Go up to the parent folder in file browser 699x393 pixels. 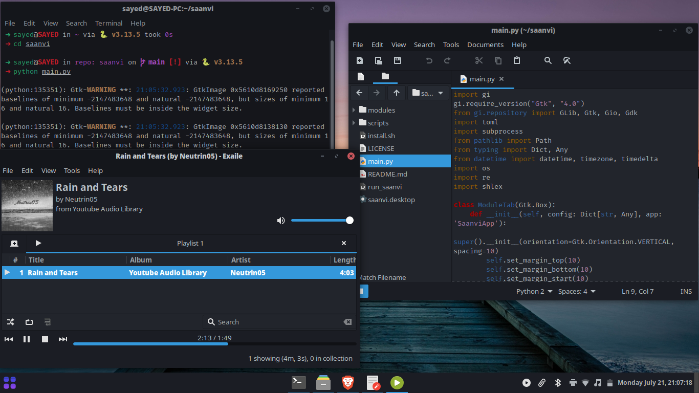[397, 93]
